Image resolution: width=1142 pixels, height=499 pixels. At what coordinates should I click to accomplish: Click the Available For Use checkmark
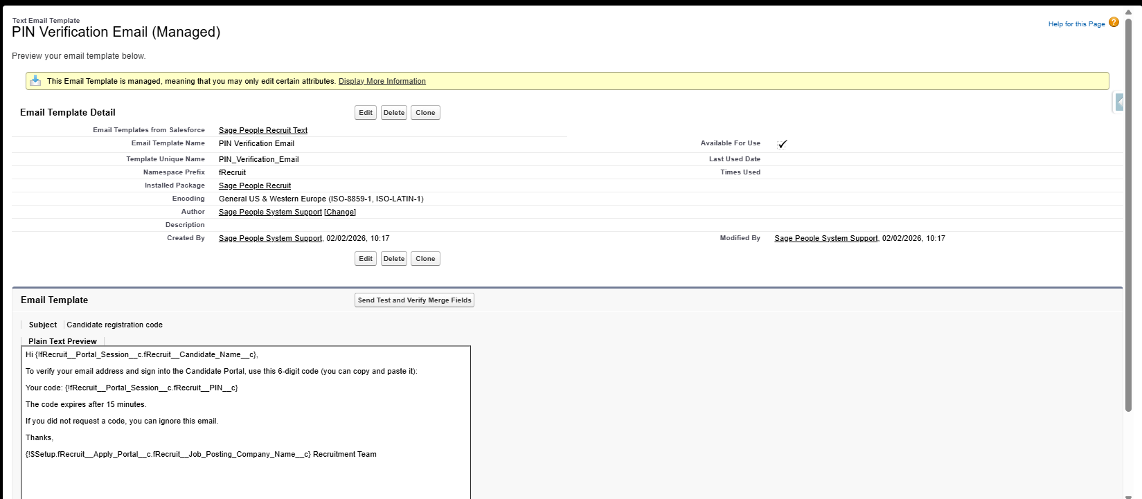click(x=783, y=144)
